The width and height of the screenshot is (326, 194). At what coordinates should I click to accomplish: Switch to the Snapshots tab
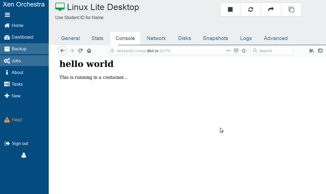[x=216, y=38]
